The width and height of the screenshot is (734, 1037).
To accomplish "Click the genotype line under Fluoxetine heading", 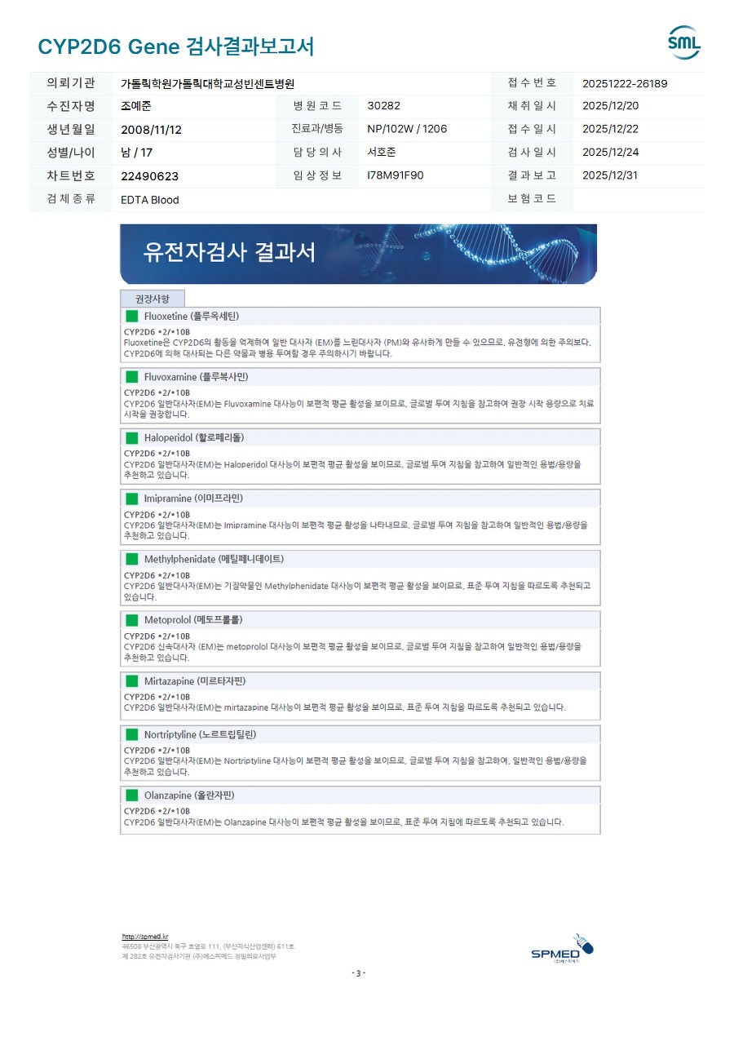I will coord(157,332).
